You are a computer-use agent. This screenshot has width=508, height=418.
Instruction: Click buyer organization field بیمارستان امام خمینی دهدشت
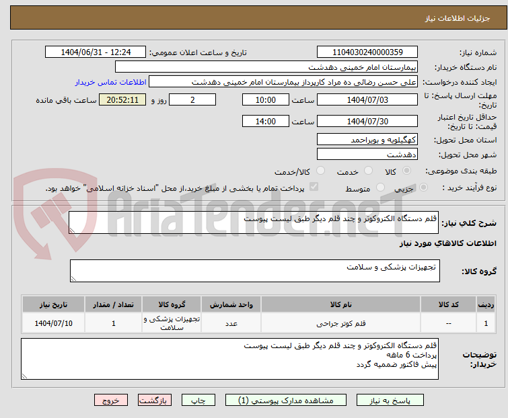266,67
